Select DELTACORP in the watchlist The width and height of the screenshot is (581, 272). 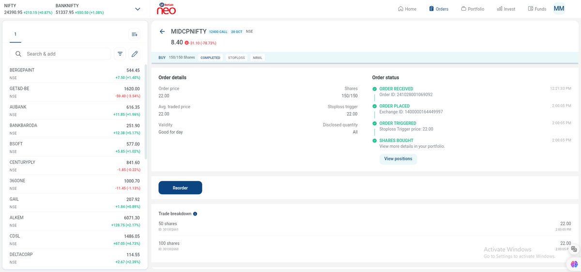coord(75,258)
